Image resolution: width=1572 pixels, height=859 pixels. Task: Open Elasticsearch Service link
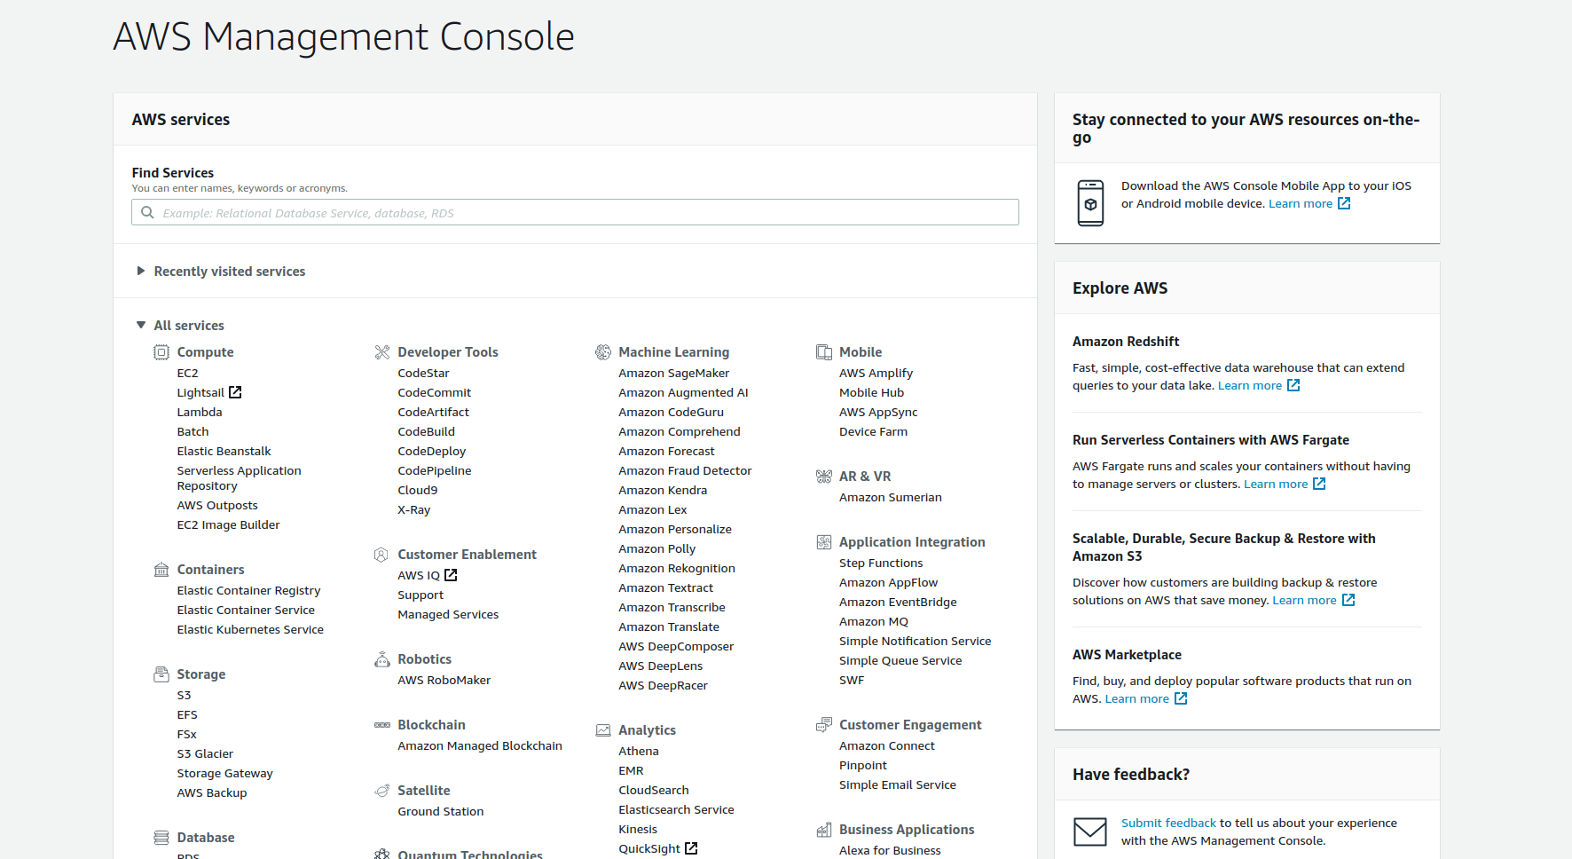tap(676, 810)
